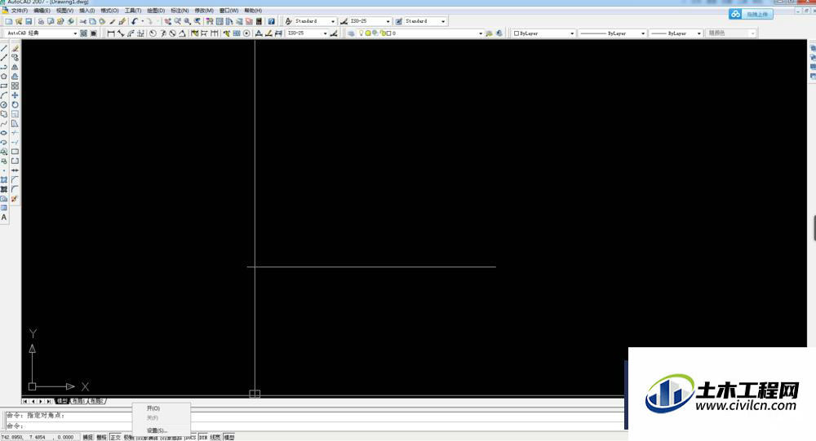Open the ByLayer color dropdown
The height and width of the screenshot is (441, 816).
543,33
